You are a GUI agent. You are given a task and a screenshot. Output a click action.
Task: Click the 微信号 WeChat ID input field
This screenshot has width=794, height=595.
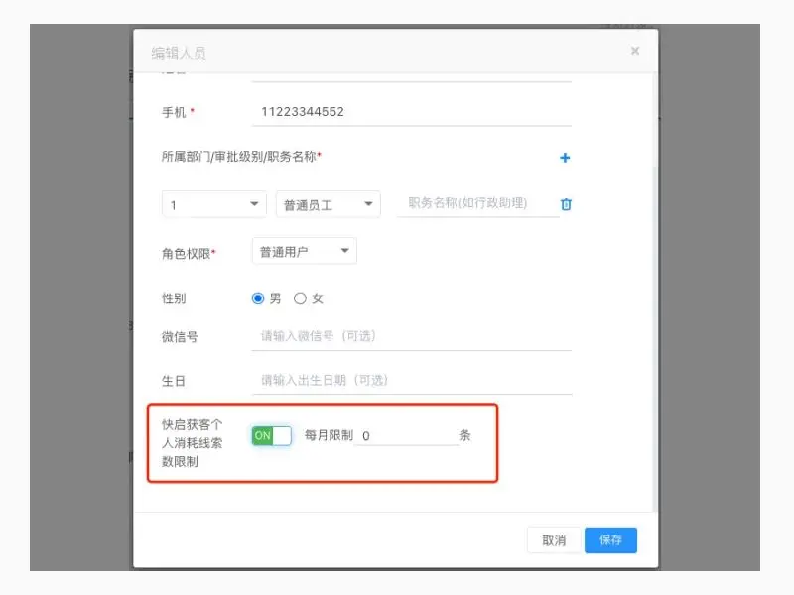[x=397, y=337]
